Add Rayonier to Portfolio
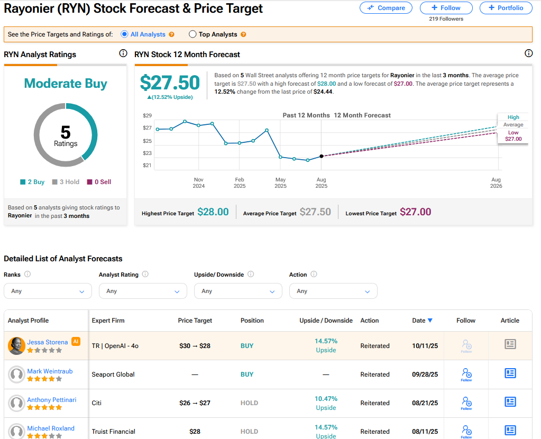This screenshot has width=541, height=439. (x=506, y=8)
